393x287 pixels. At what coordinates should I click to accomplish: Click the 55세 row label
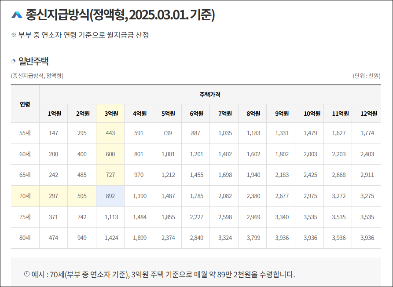pyautogui.click(x=25, y=133)
